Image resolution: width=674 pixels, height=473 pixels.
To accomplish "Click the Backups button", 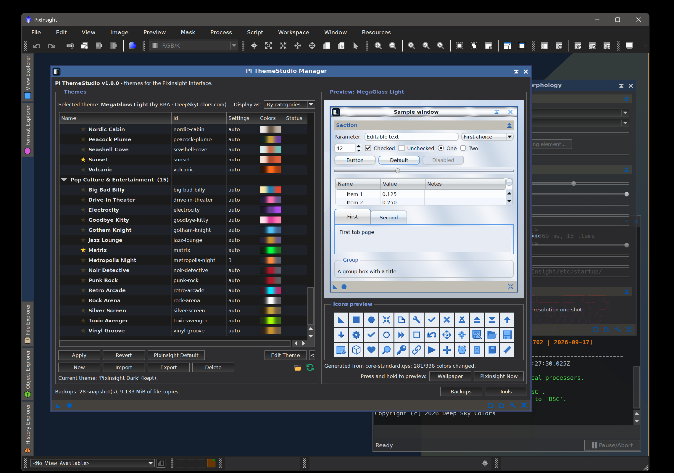I will (x=461, y=392).
